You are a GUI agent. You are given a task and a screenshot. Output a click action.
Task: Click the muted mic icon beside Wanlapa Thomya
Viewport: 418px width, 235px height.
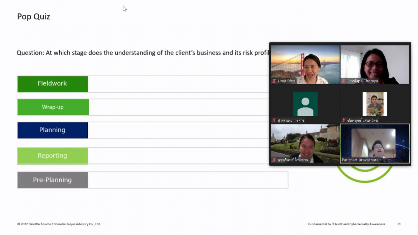[344, 81]
